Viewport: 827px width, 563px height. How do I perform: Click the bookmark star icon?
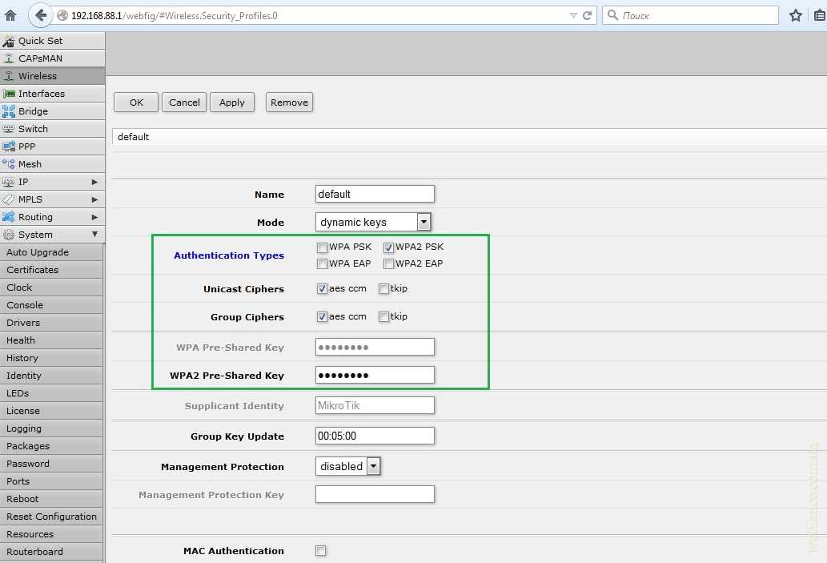pyautogui.click(x=795, y=15)
